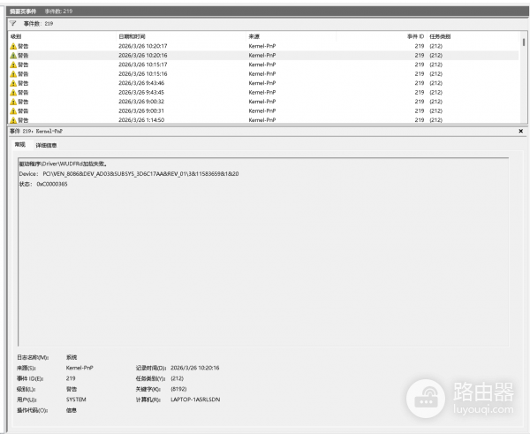The height and width of the screenshot is (434, 530).
Task: Select the event dated 2026/3/26 9:00:32
Action: pyautogui.click(x=263, y=102)
